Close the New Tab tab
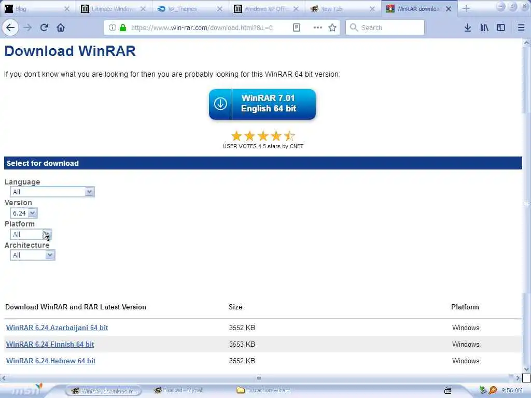Viewport: 531px width, 398px height. [x=372, y=9]
